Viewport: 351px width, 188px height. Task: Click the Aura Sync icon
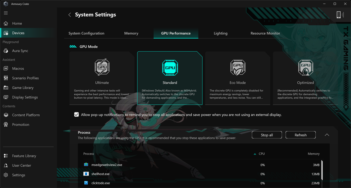tap(6, 51)
